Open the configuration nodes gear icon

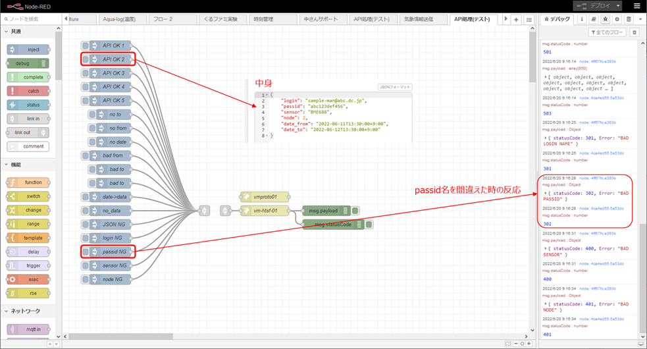coord(617,19)
